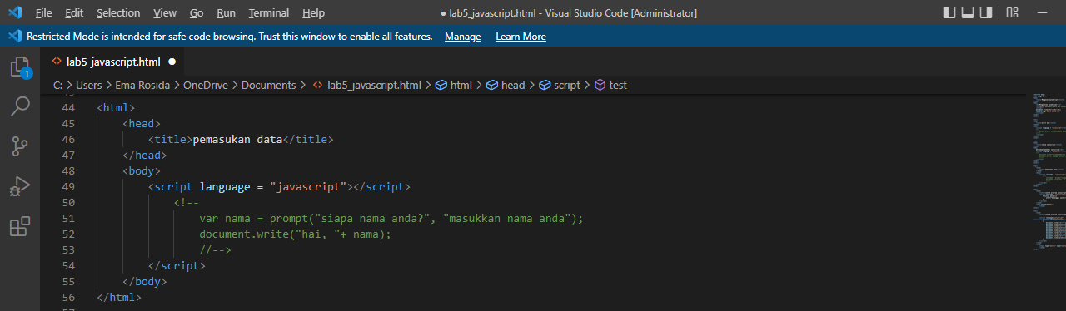
Task: Click line number 56 in the gutter
Action: pos(68,297)
